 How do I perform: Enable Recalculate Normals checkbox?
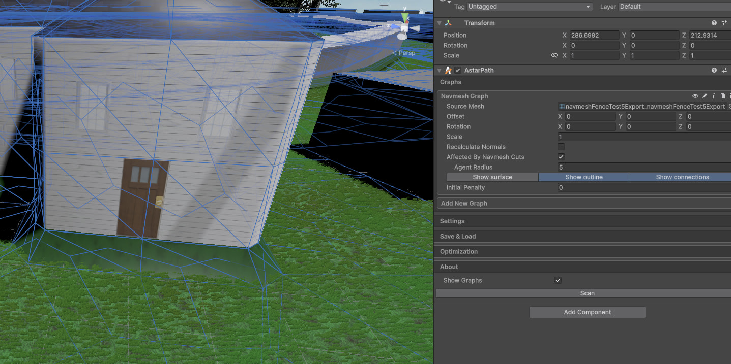561,147
